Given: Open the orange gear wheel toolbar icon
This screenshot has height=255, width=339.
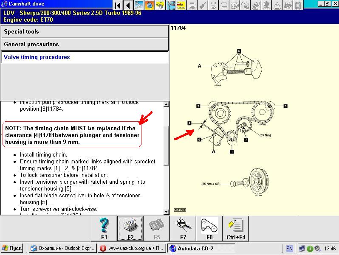Looking at the screenshot, I should 150,5.
